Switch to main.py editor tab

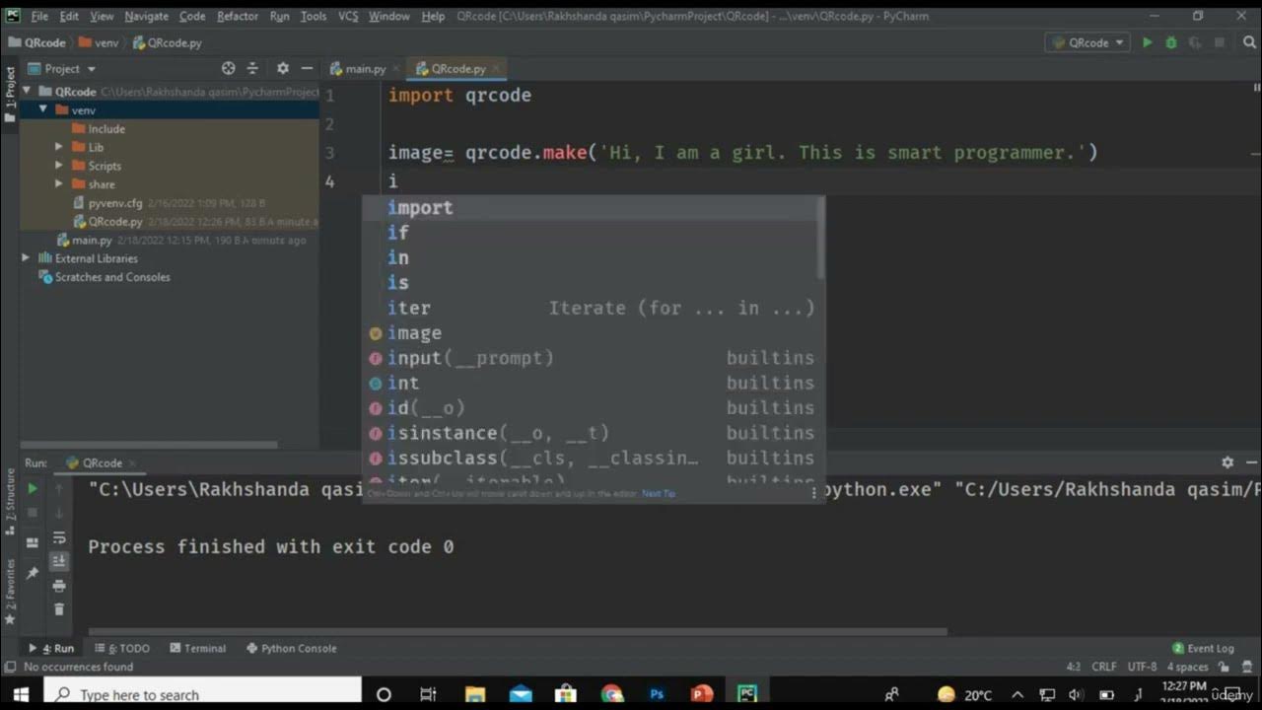click(366, 69)
